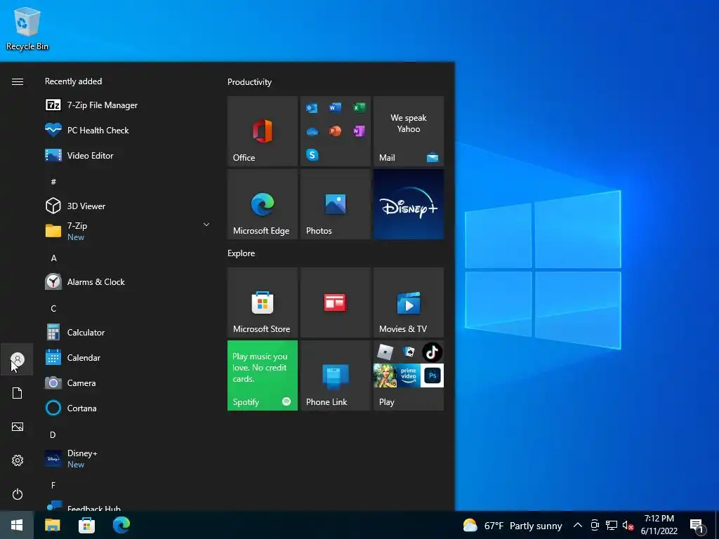Click the letter F section header
719x539 pixels.
[x=53, y=485]
